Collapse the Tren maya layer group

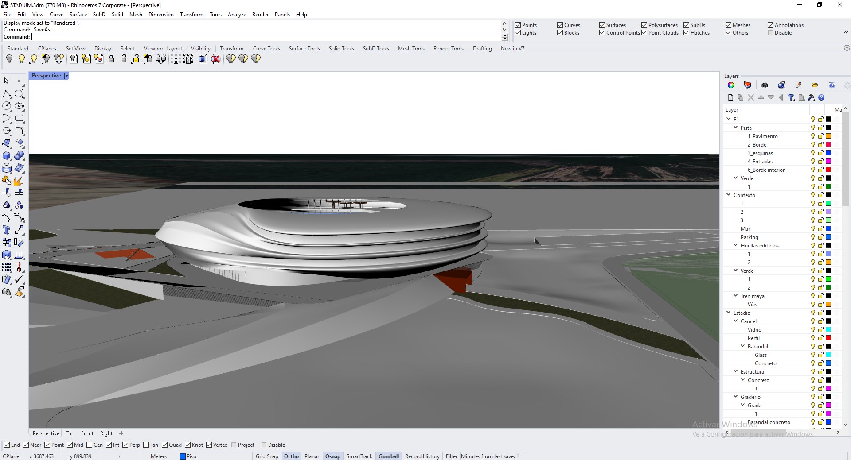point(735,295)
